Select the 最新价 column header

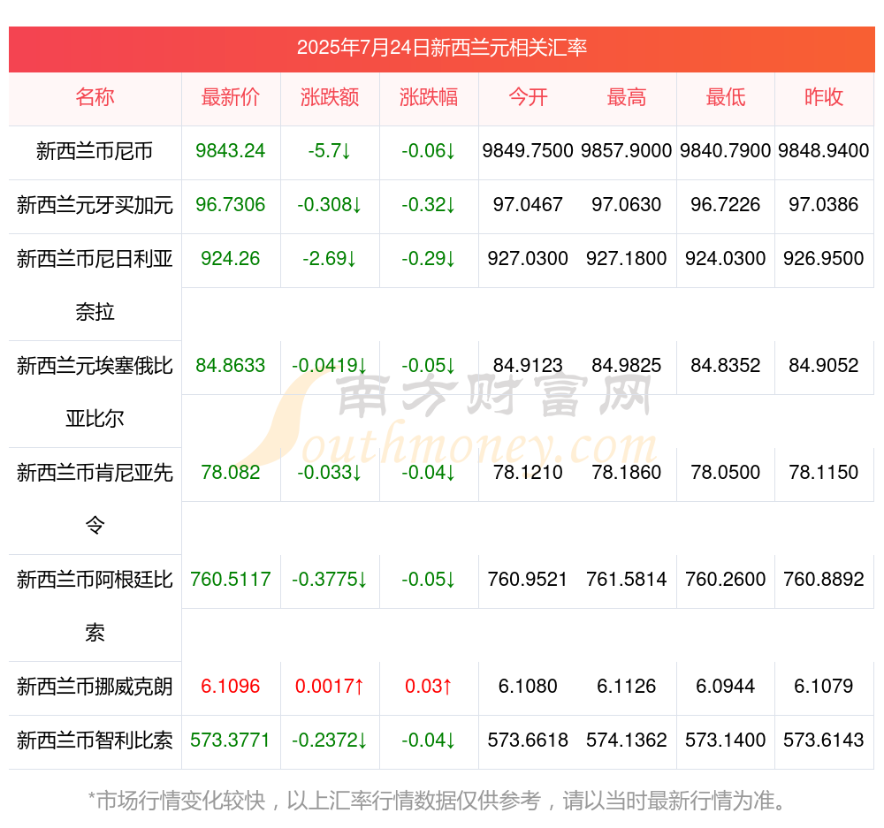tap(231, 97)
